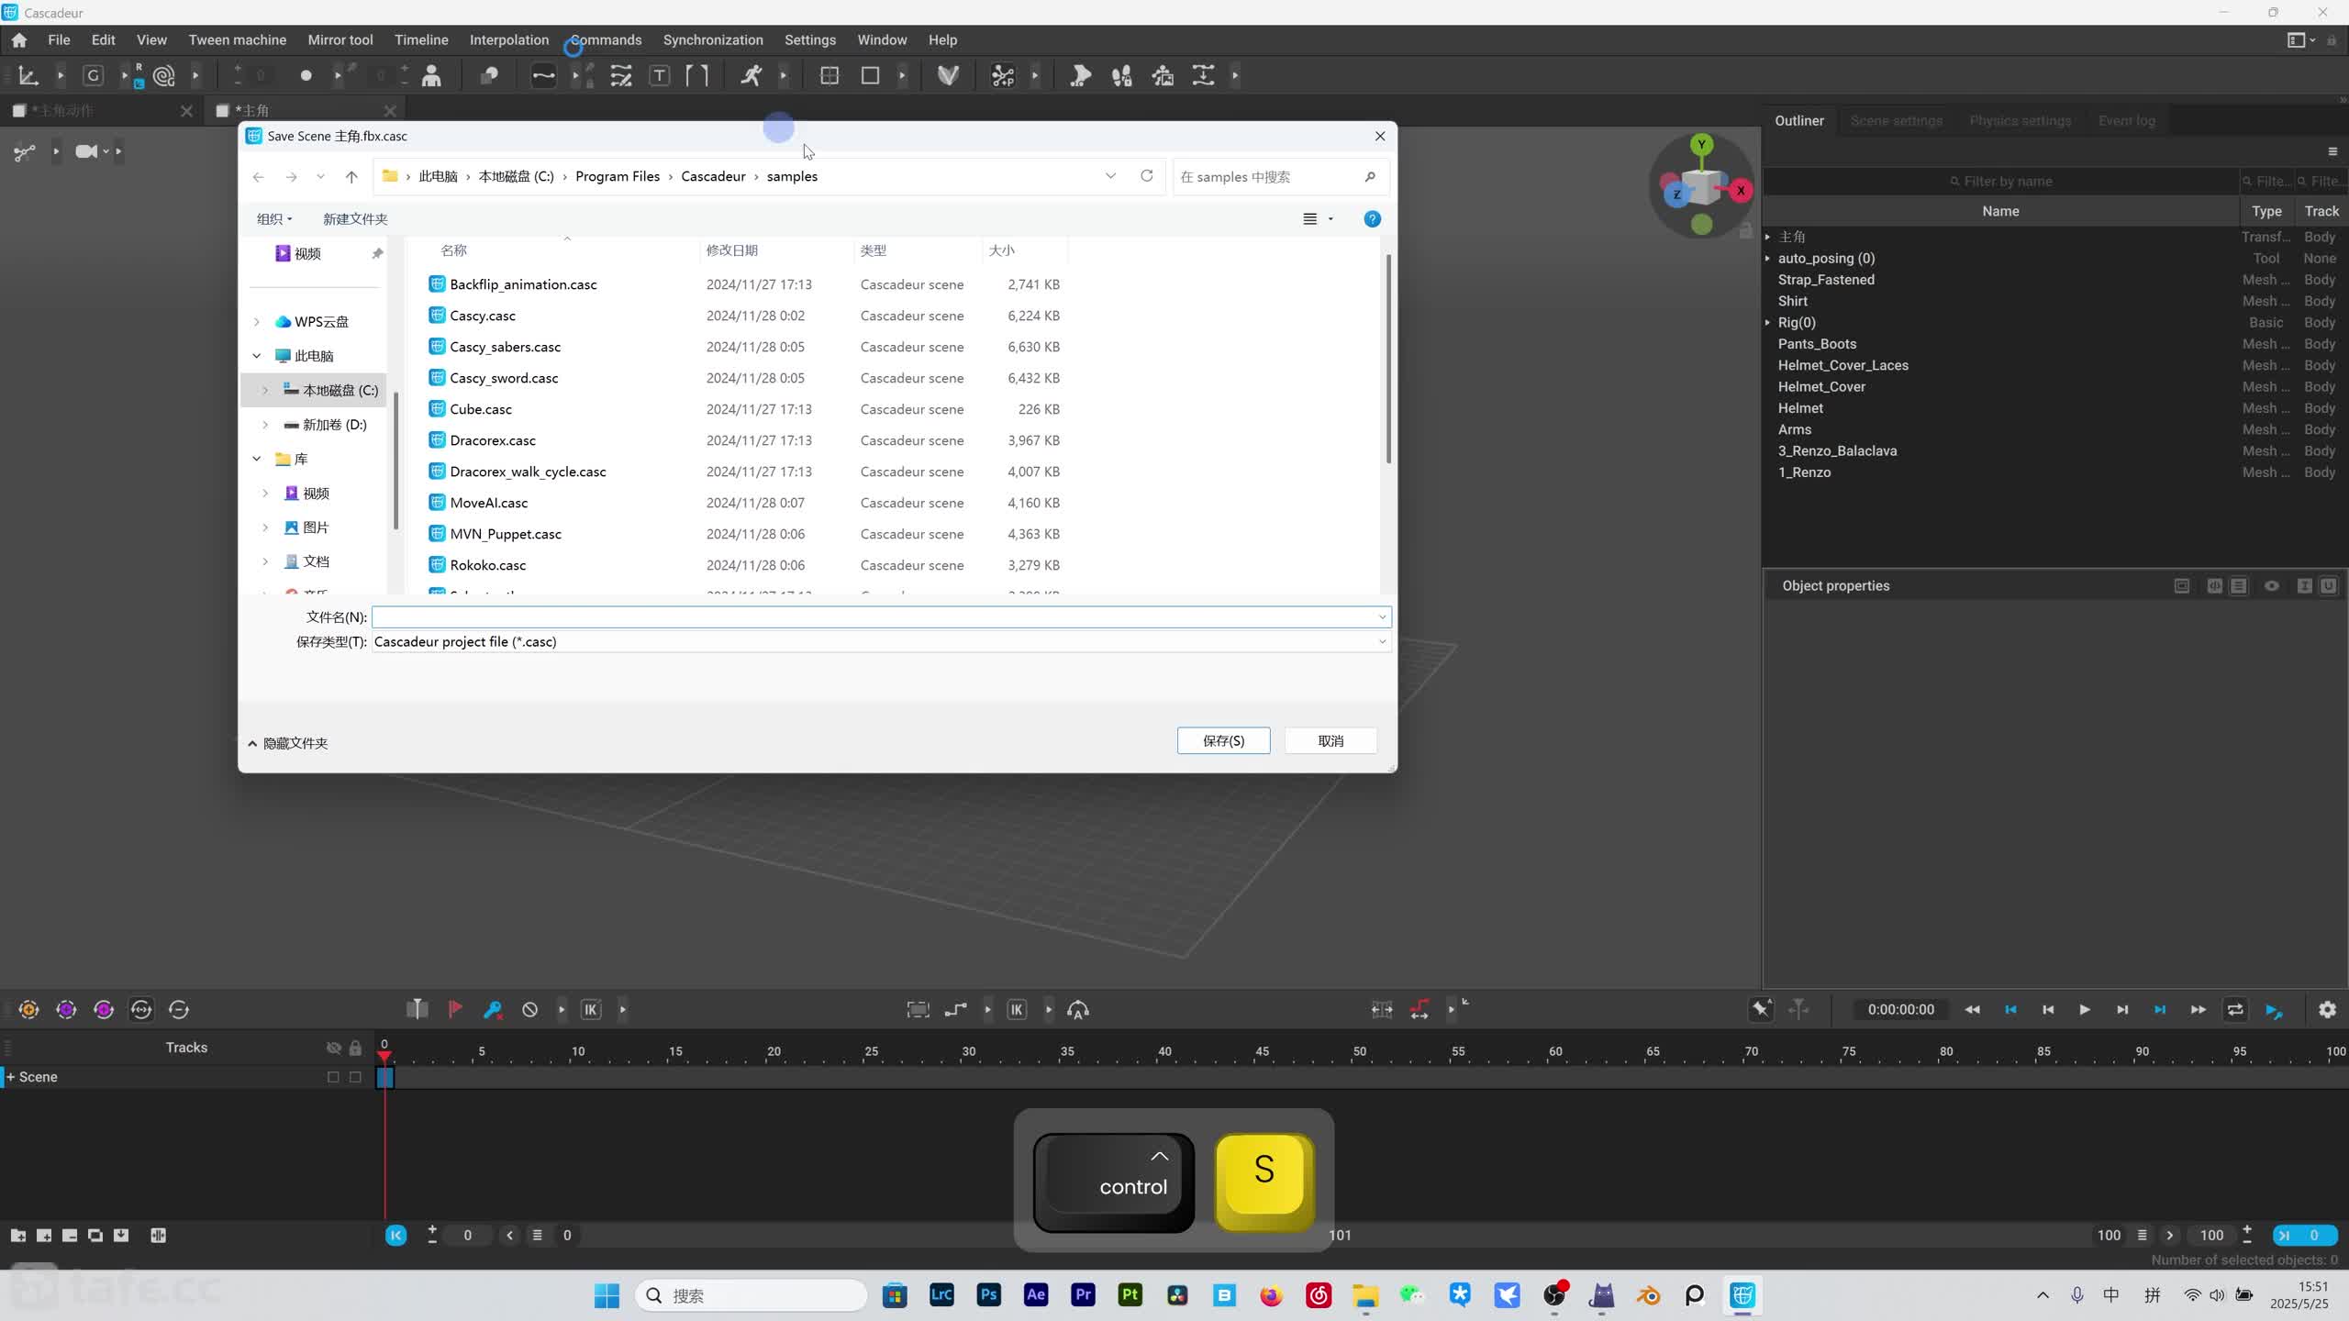Toggle Scene track visibility checkbox
This screenshot has height=1321, width=2349.
tap(333, 1077)
